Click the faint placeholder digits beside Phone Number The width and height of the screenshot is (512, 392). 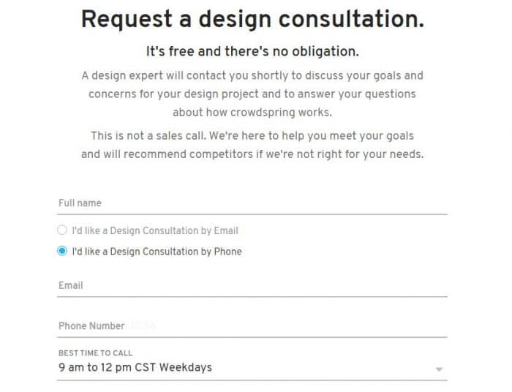pos(142,326)
